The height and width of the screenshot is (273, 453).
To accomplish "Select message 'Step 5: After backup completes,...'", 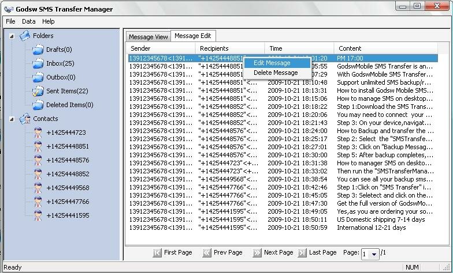I will click(283, 155).
